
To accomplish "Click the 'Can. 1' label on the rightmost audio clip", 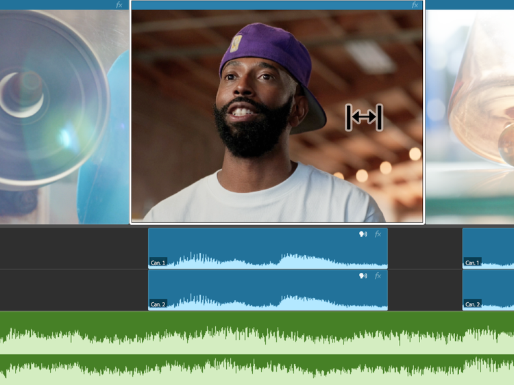I will tap(472, 263).
